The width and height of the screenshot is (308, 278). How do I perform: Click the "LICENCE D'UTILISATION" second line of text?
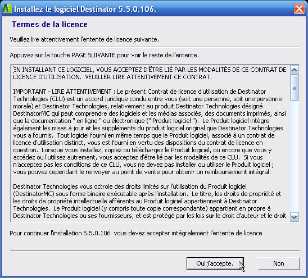(x=112, y=77)
